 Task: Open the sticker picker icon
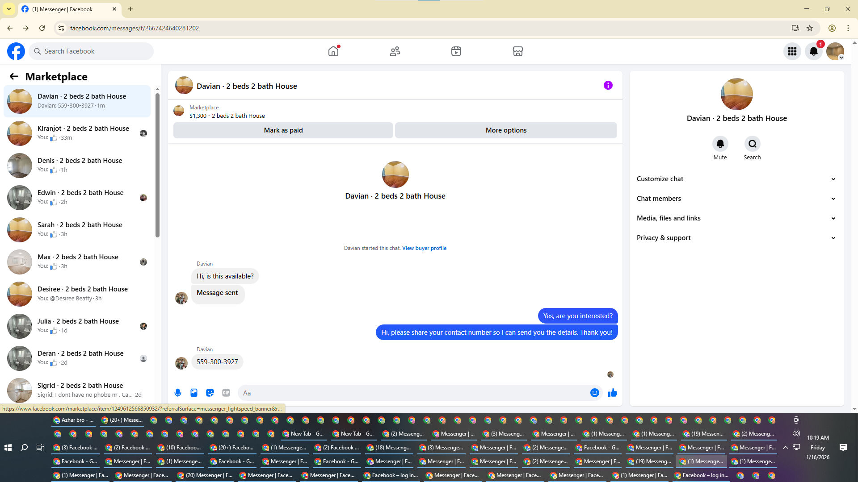point(210,393)
